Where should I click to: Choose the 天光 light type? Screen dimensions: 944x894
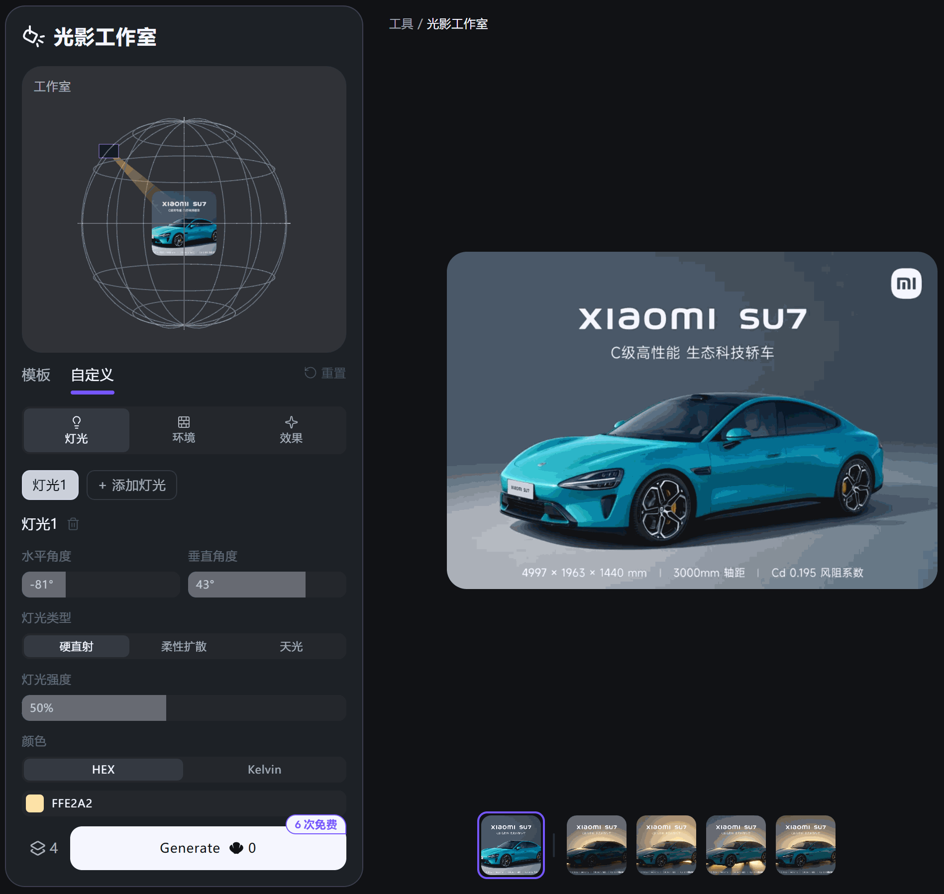[292, 646]
